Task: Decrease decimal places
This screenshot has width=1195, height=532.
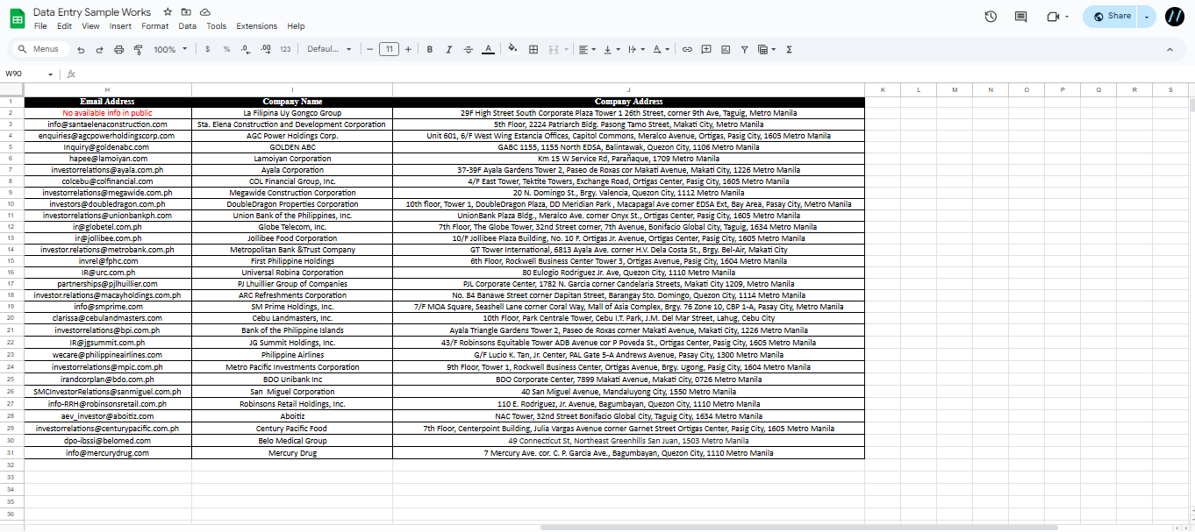Action: point(245,50)
